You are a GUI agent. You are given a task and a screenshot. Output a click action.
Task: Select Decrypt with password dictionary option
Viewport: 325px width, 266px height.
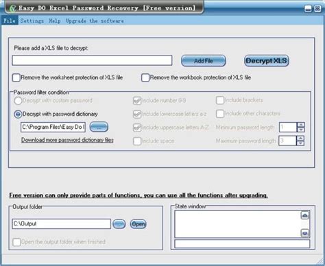pyautogui.click(x=18, y=114)
